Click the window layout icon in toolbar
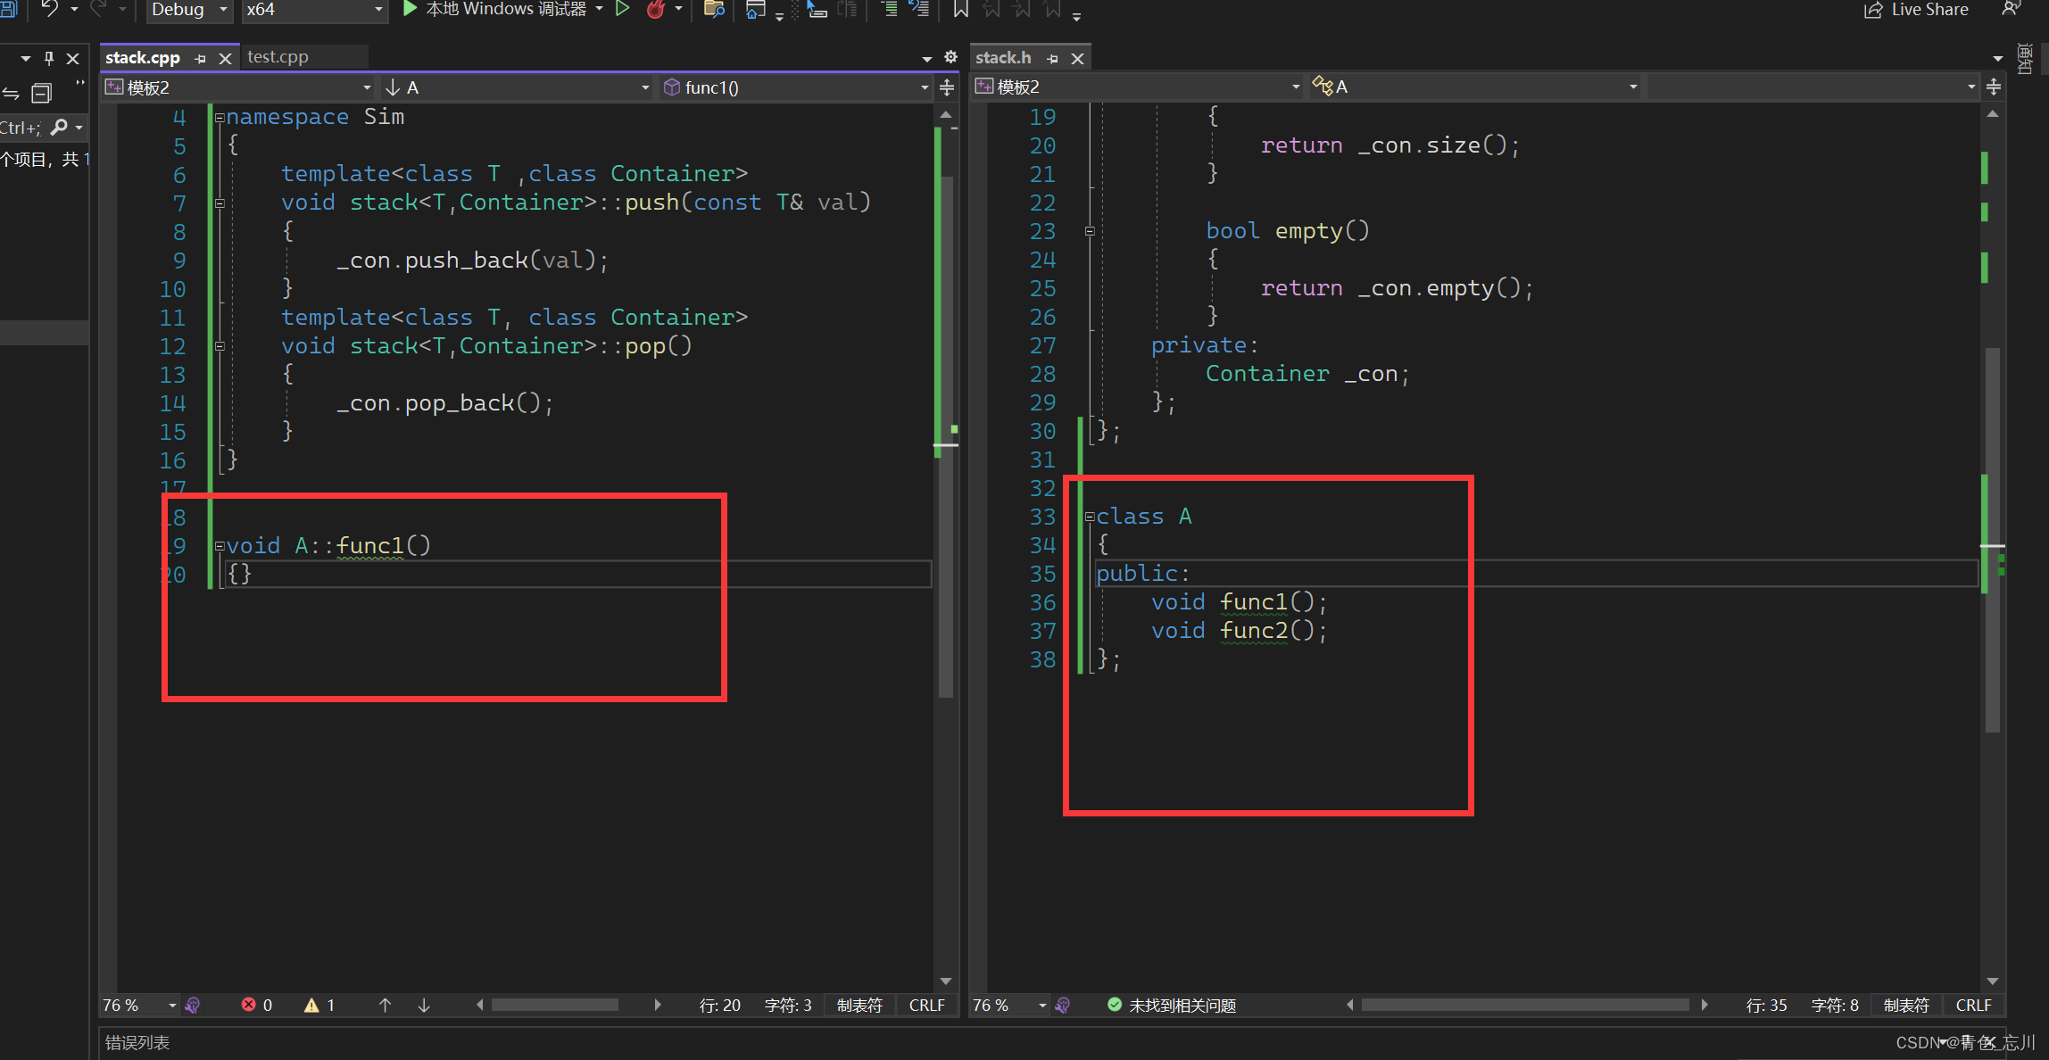Screen dimensions: 2049x1060 click(x=756, y=9)
